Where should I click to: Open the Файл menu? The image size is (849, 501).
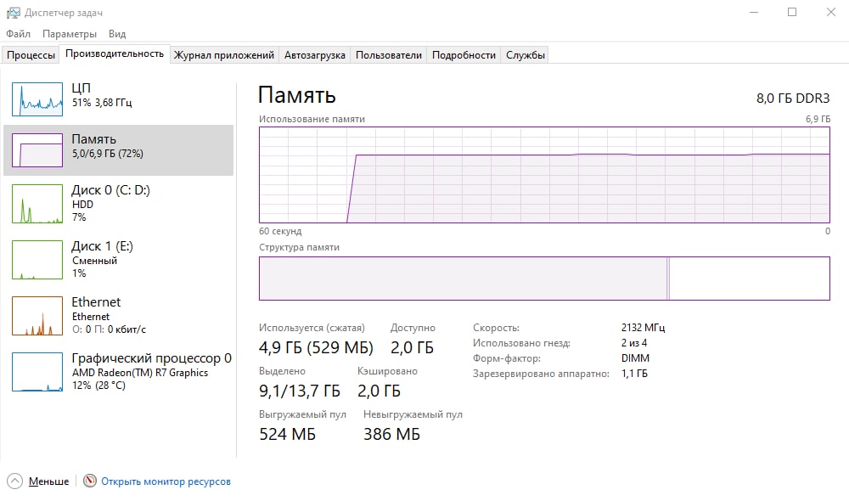[18, 34]
